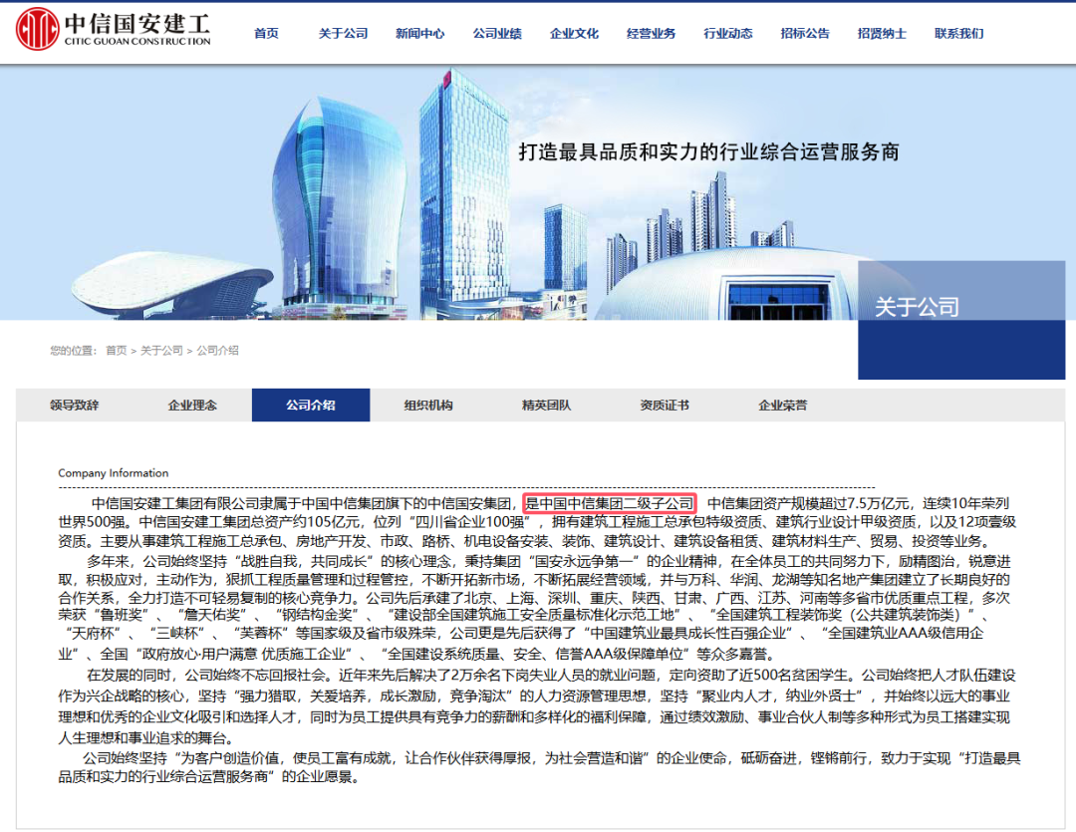Click the Company Information heading
Viewport: 1076px width, 832px height.
(x=114, y=473)
